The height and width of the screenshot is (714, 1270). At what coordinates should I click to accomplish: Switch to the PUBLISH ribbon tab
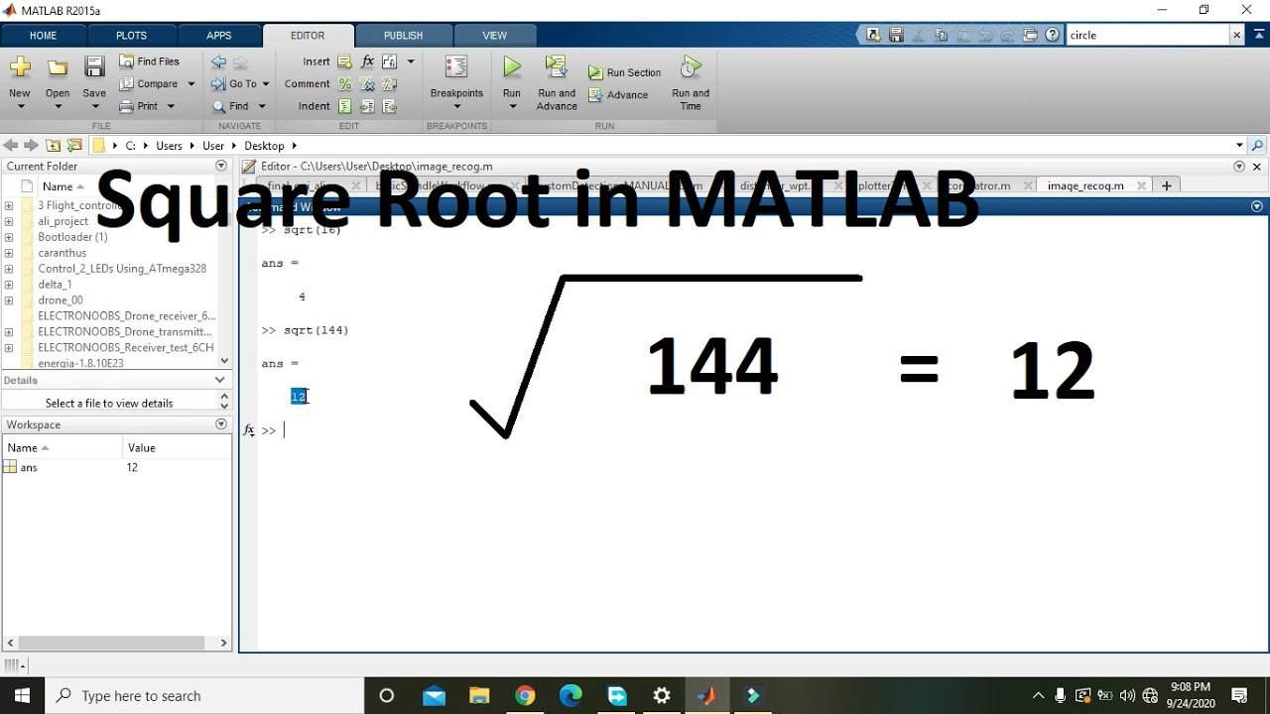[x=403, y=36]
